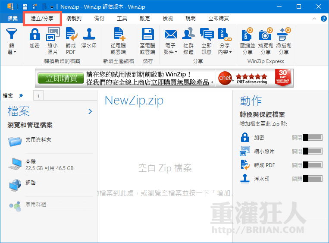
Task: Open the 立即購買 ribbon tab
Action: (x=219, y=19)
